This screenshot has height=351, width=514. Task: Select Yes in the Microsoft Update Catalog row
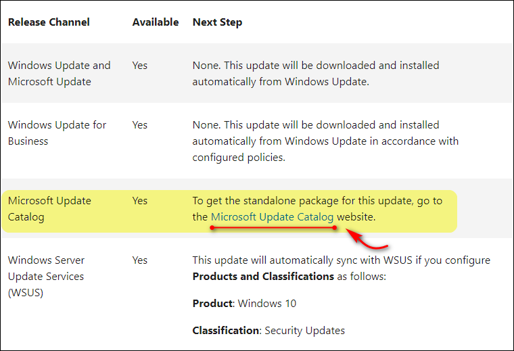click(139, 201)
